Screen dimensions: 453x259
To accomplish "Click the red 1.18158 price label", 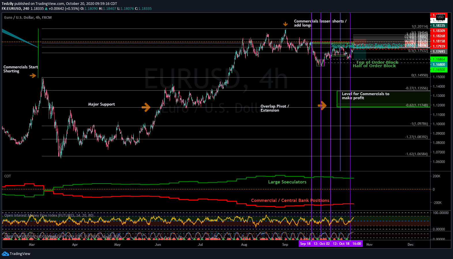I will click(439, 41).
